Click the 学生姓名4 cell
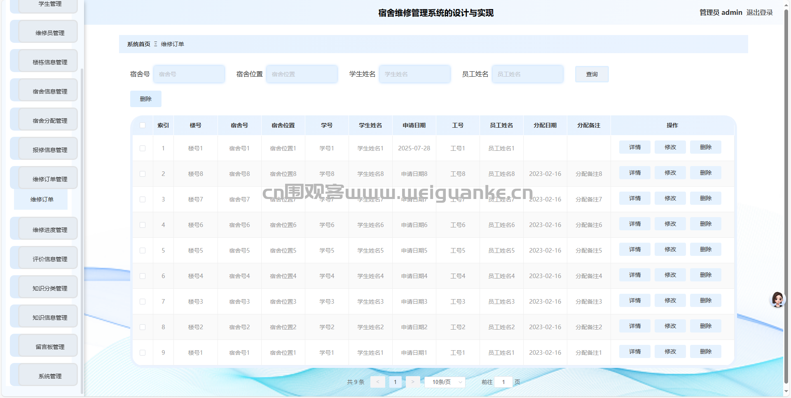This screenshot has height=398, width=791. tap(370, 276)
